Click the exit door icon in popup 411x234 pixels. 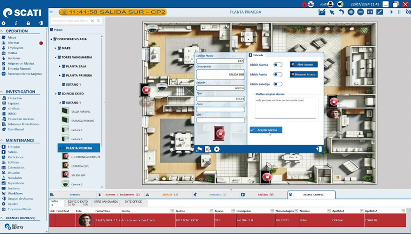click(x=318, y=149)
